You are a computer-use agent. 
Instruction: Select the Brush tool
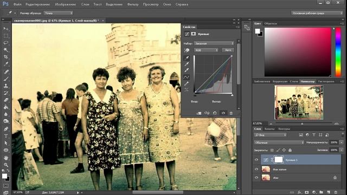click(x=6, y=79)
